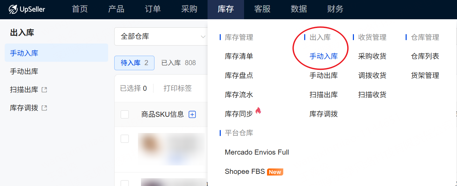Choose 库存调拨 in the dropdown menu
This screenshot has width=457, height=186.
pyautogui.click(x=324, y=114)
